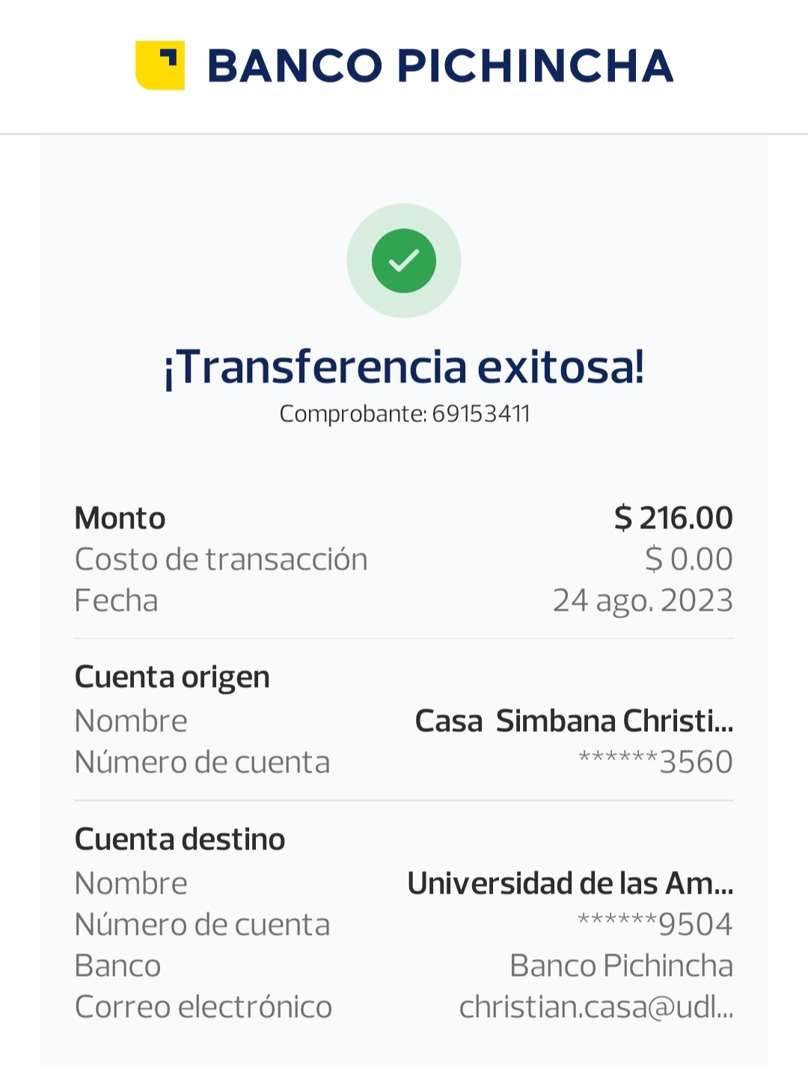Select origin account number ending 3560
808x1065 pixels.
655,762
